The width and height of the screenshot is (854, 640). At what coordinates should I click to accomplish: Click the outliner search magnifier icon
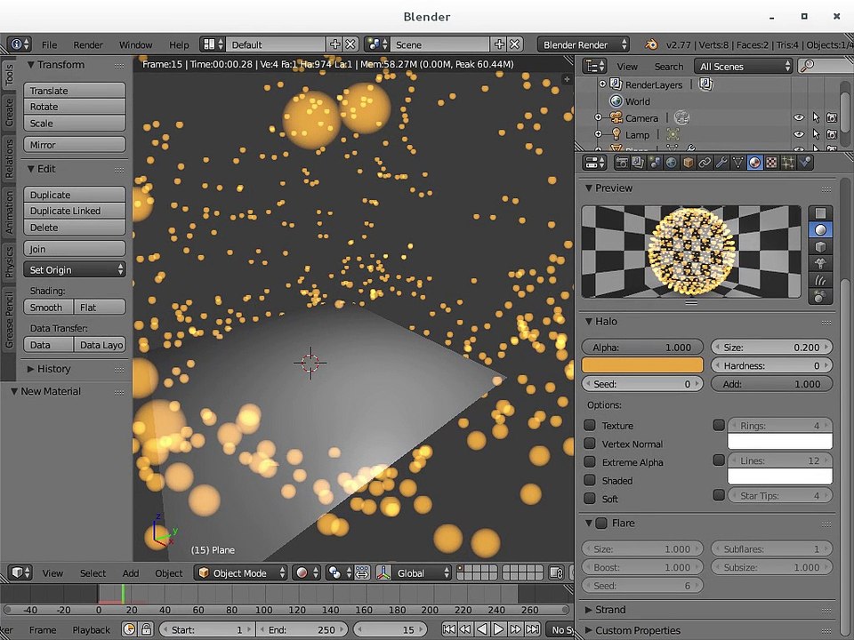(807, 67)
